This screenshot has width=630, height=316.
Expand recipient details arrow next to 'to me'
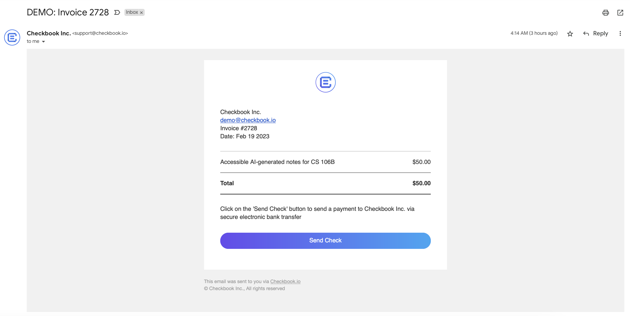[x=43, y=42]
